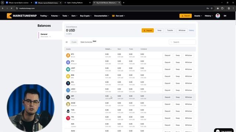Click Withdraw in the ADA row
Screen dimensions: 236x132
[188, 125]
